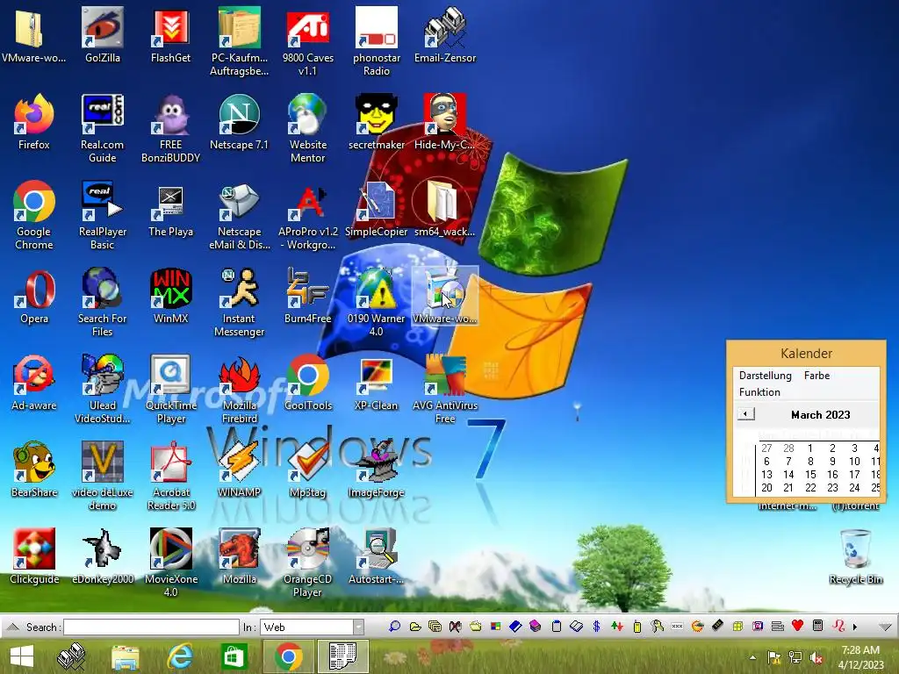Screen dimensions: 899x674
Task: Select March 8 in Kalender
Action: tap(810, 462)
